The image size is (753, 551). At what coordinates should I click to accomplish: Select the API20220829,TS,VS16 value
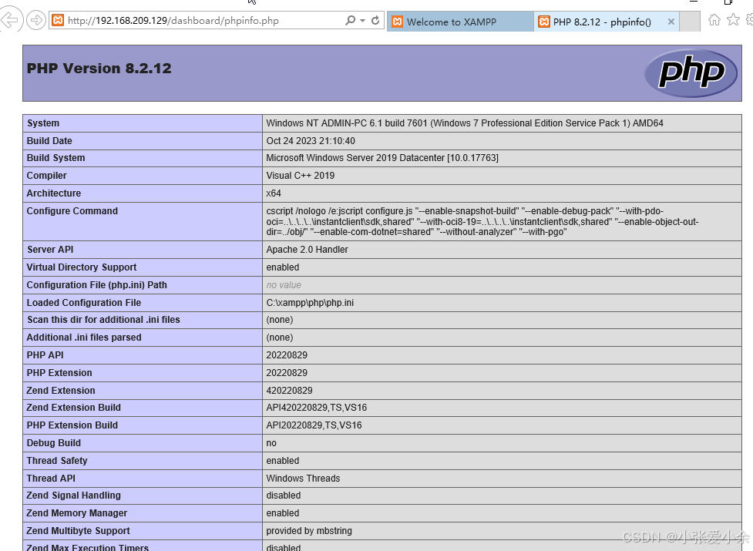click(314, 425)
